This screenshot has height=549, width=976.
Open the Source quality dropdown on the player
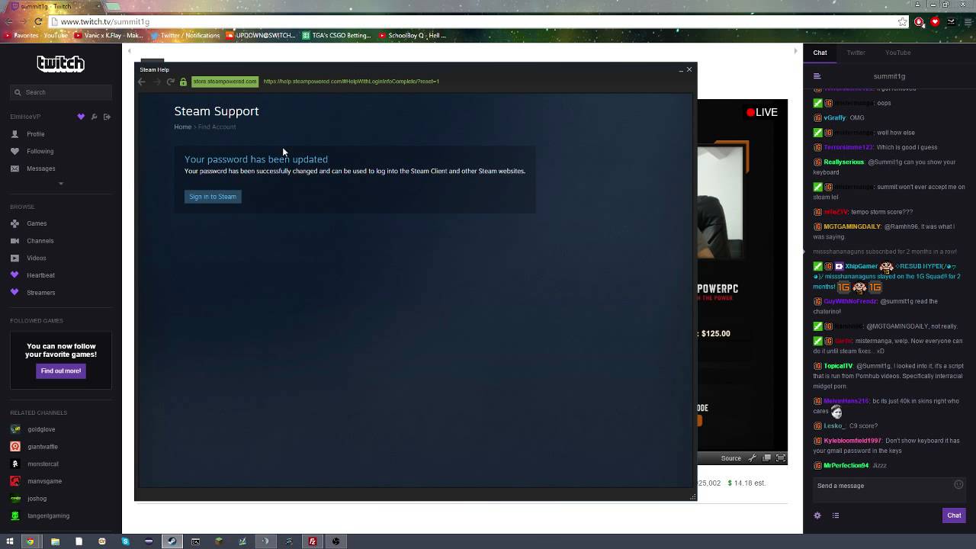point(730,458)
